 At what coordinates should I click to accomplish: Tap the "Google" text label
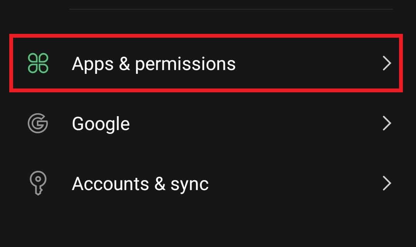(x=101, y=124)
